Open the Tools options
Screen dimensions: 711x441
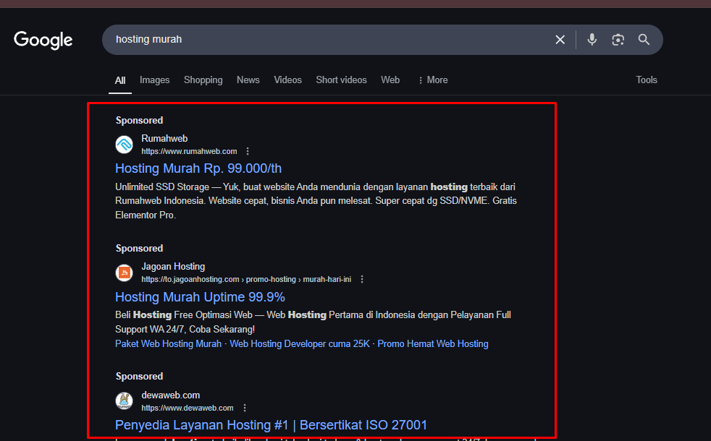pyautogui.click(x=646, y=80)
